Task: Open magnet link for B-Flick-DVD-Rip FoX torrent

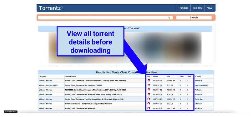Action: 149,99
